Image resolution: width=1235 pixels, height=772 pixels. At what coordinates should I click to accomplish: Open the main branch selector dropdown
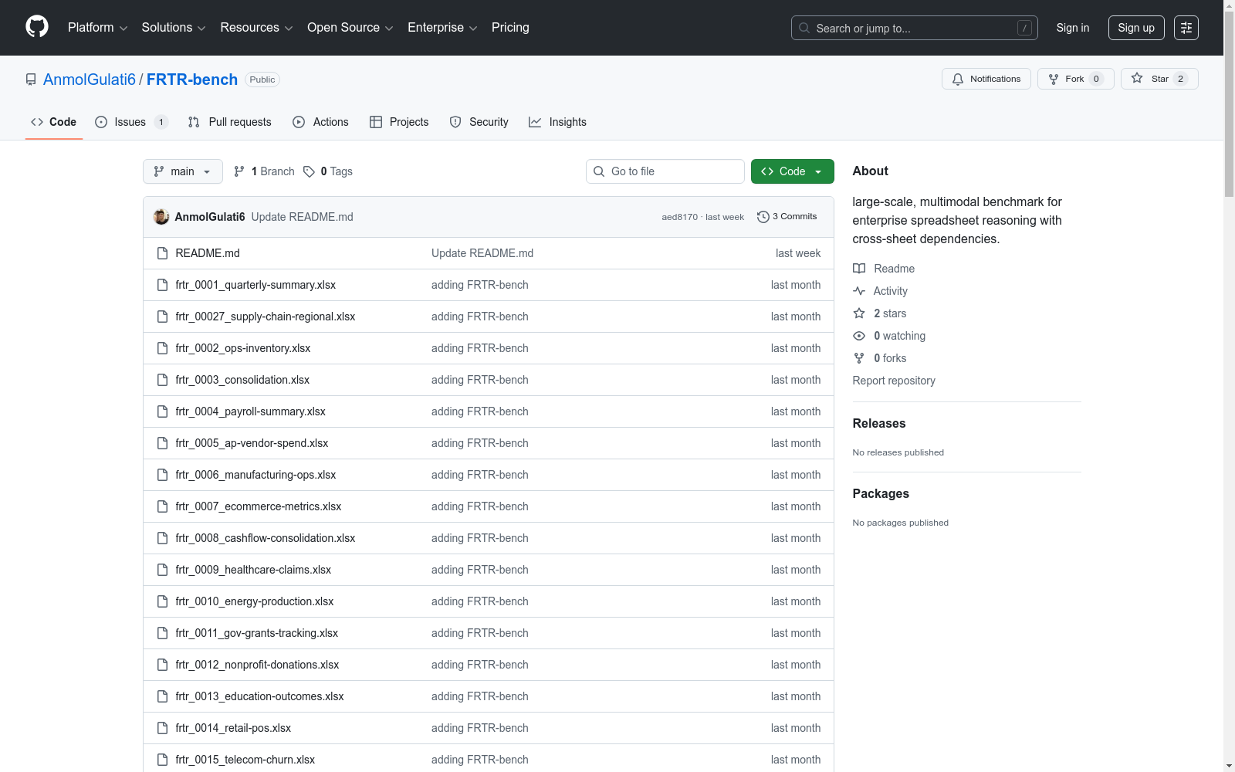coord(183,171)
